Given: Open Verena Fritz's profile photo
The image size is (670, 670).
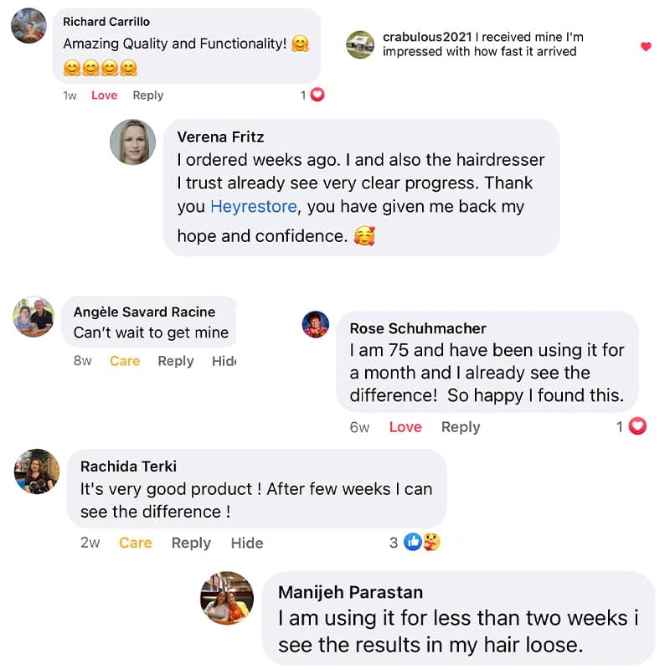Looking at the screenshot, I should [x=133, y=142].
